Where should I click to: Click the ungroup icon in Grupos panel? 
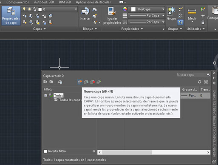pos(181,9)
